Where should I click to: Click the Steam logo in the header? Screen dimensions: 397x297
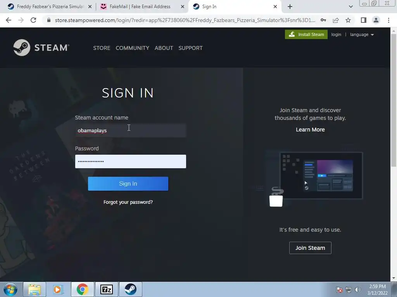(41, 48)
